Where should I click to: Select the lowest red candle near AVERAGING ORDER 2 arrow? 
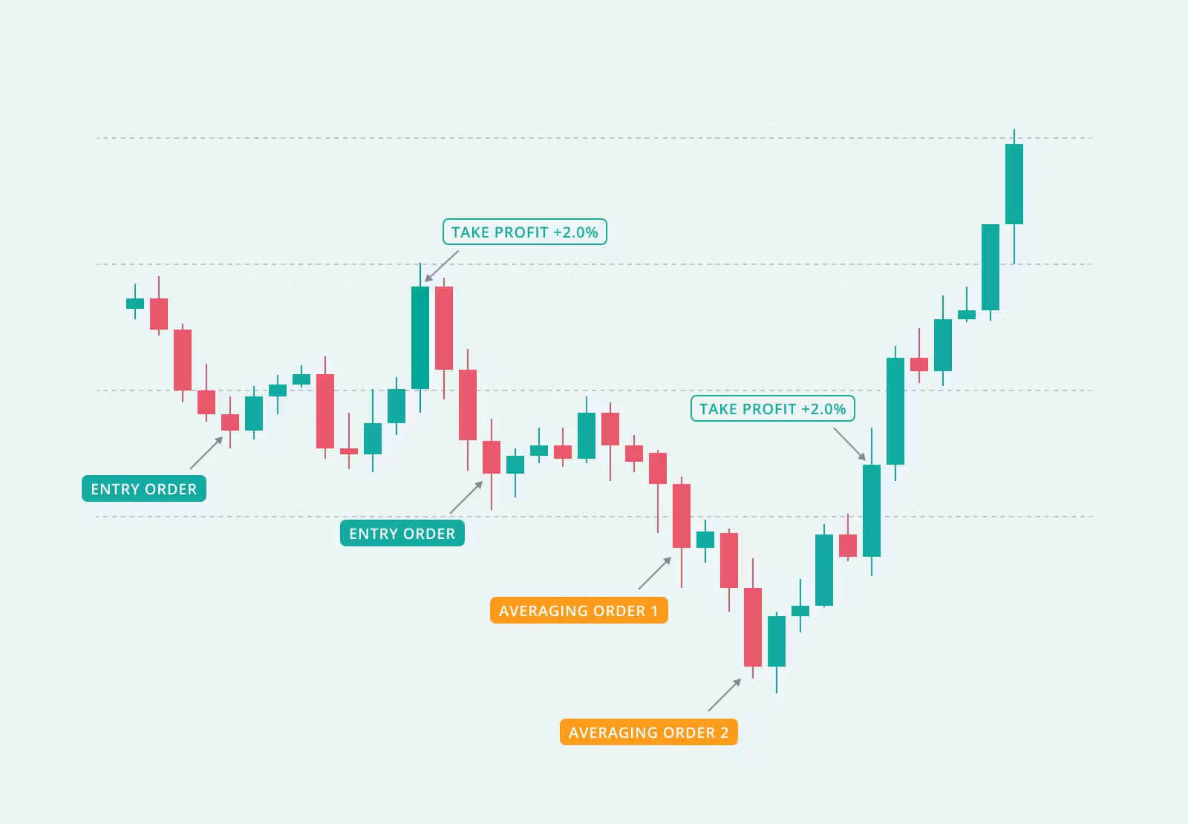point(753,627)
